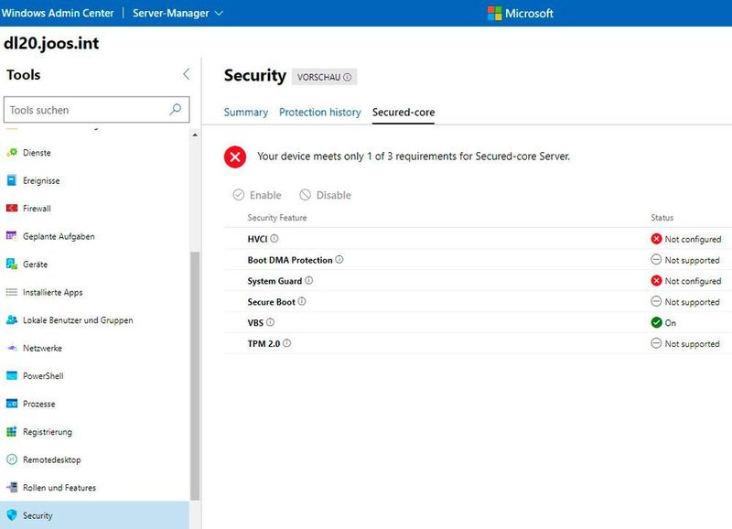732x529 pixels.
Task: Click the sidebar scrollbar thumb
Action: pyautogui.click(x=195, y=376)
